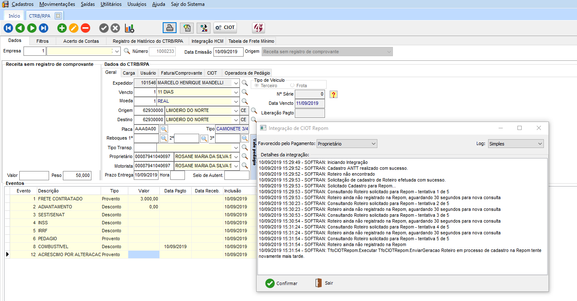
Task: Expand the Moeda REAL dropdown
Action: [236, 101]
